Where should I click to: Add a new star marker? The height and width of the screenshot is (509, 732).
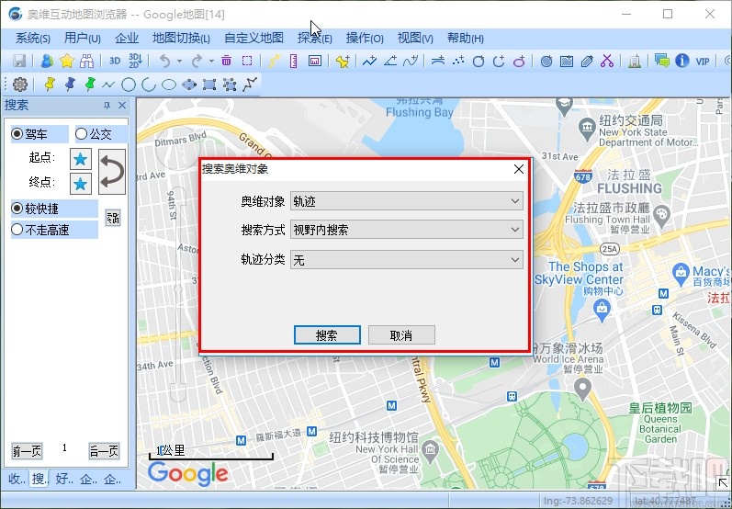point(343,61)
